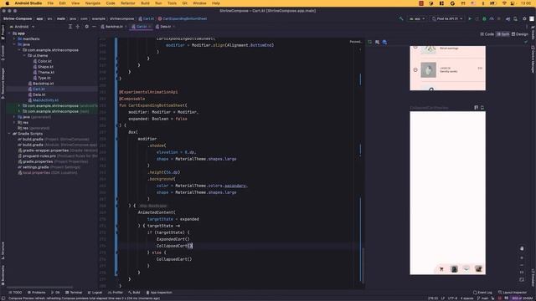Click the Build Refresh icon in preview toolbar
The image size is (536, 301).
[370, 43]
